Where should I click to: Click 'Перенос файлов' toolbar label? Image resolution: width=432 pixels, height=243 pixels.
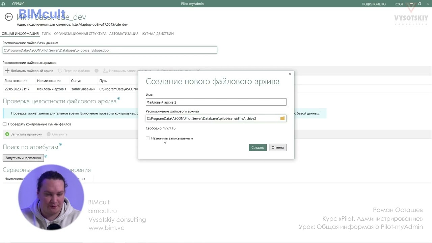tap(77, 71)
